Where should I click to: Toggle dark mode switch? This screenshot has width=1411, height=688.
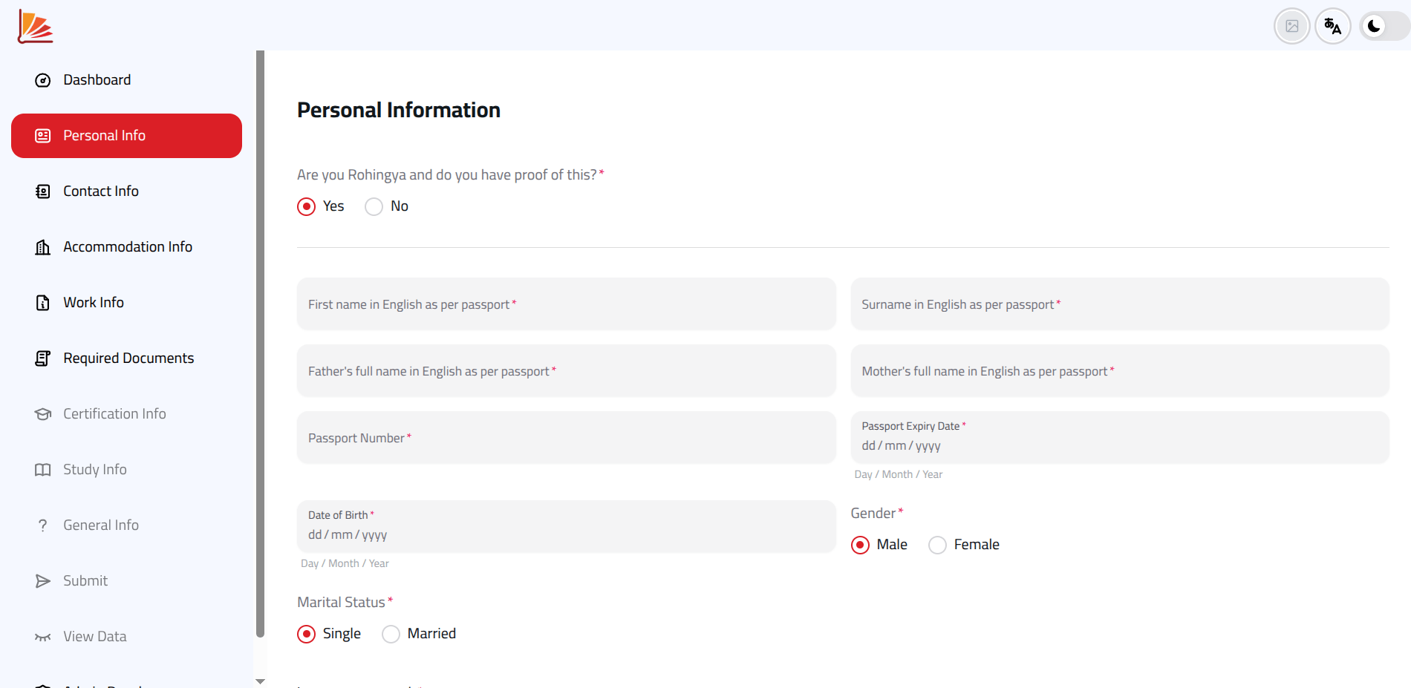pyautogui.click(x=1385, y=27)
